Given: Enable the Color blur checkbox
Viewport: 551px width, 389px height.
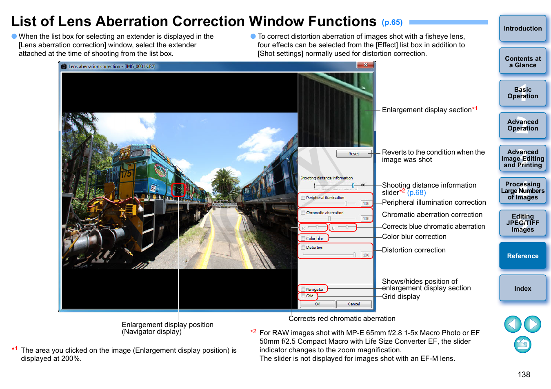Looking at the screenshot, I should (303, 239).
